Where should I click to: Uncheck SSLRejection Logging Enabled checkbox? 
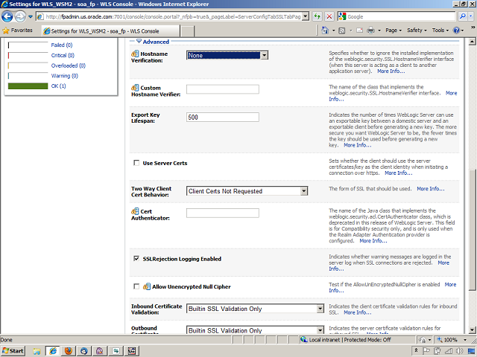[136, 259]
